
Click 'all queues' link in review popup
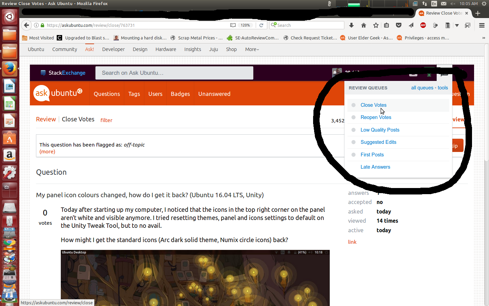422,88
